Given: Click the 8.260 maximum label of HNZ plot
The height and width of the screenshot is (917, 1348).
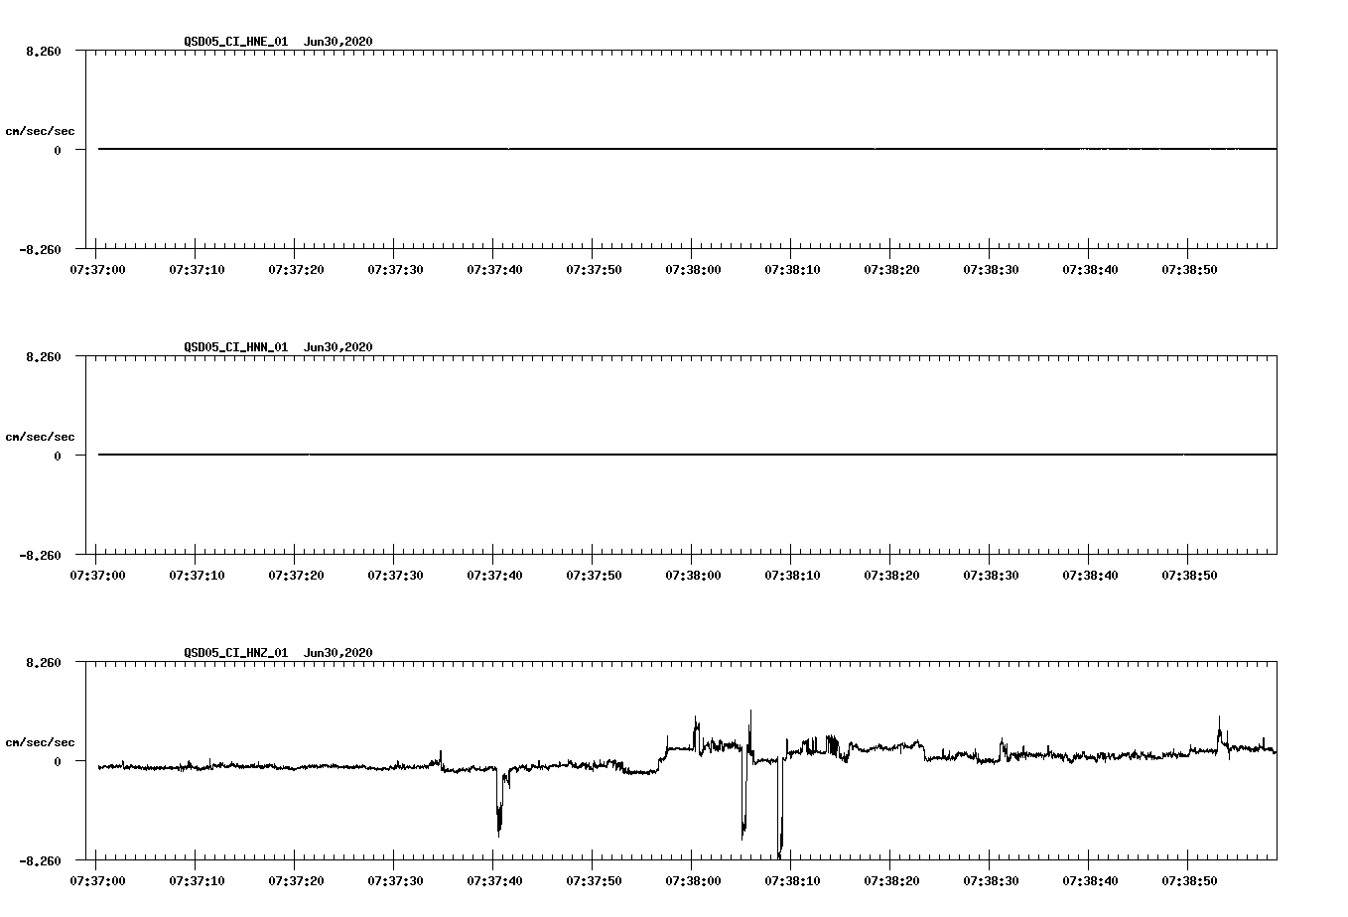Looking at the screenshot, I should coord(44,662).
